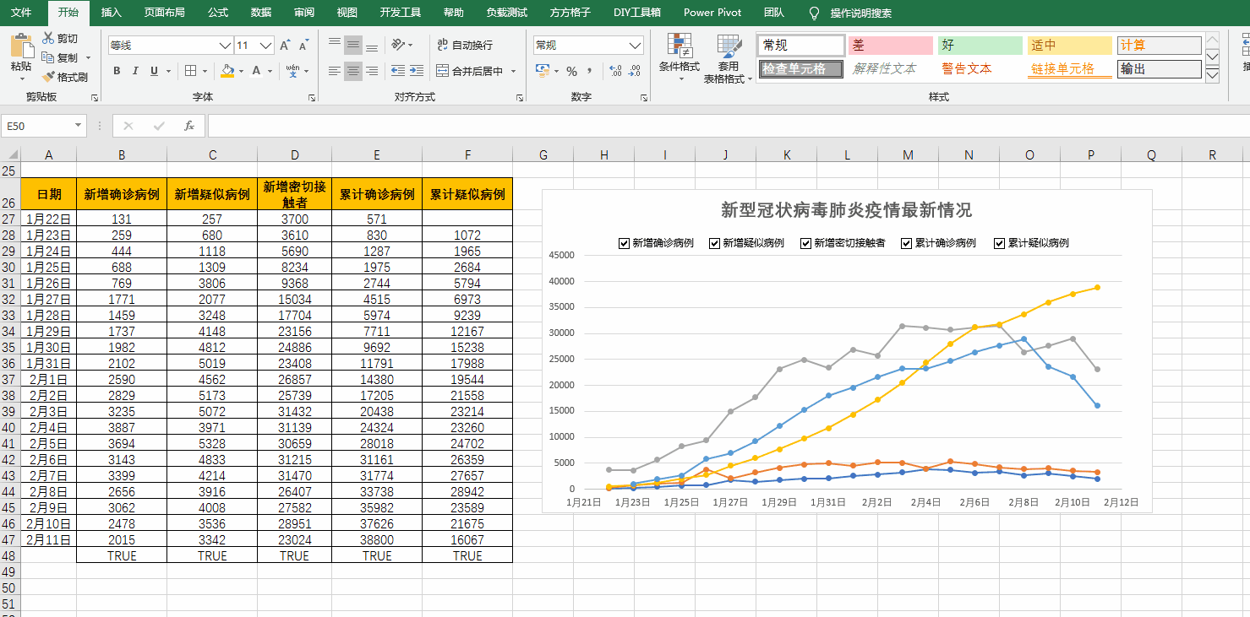The width and height of the screenshot is (1250, 617).
Task: Apply the 差 (Bad) cell style
Action: click(891, 46)
